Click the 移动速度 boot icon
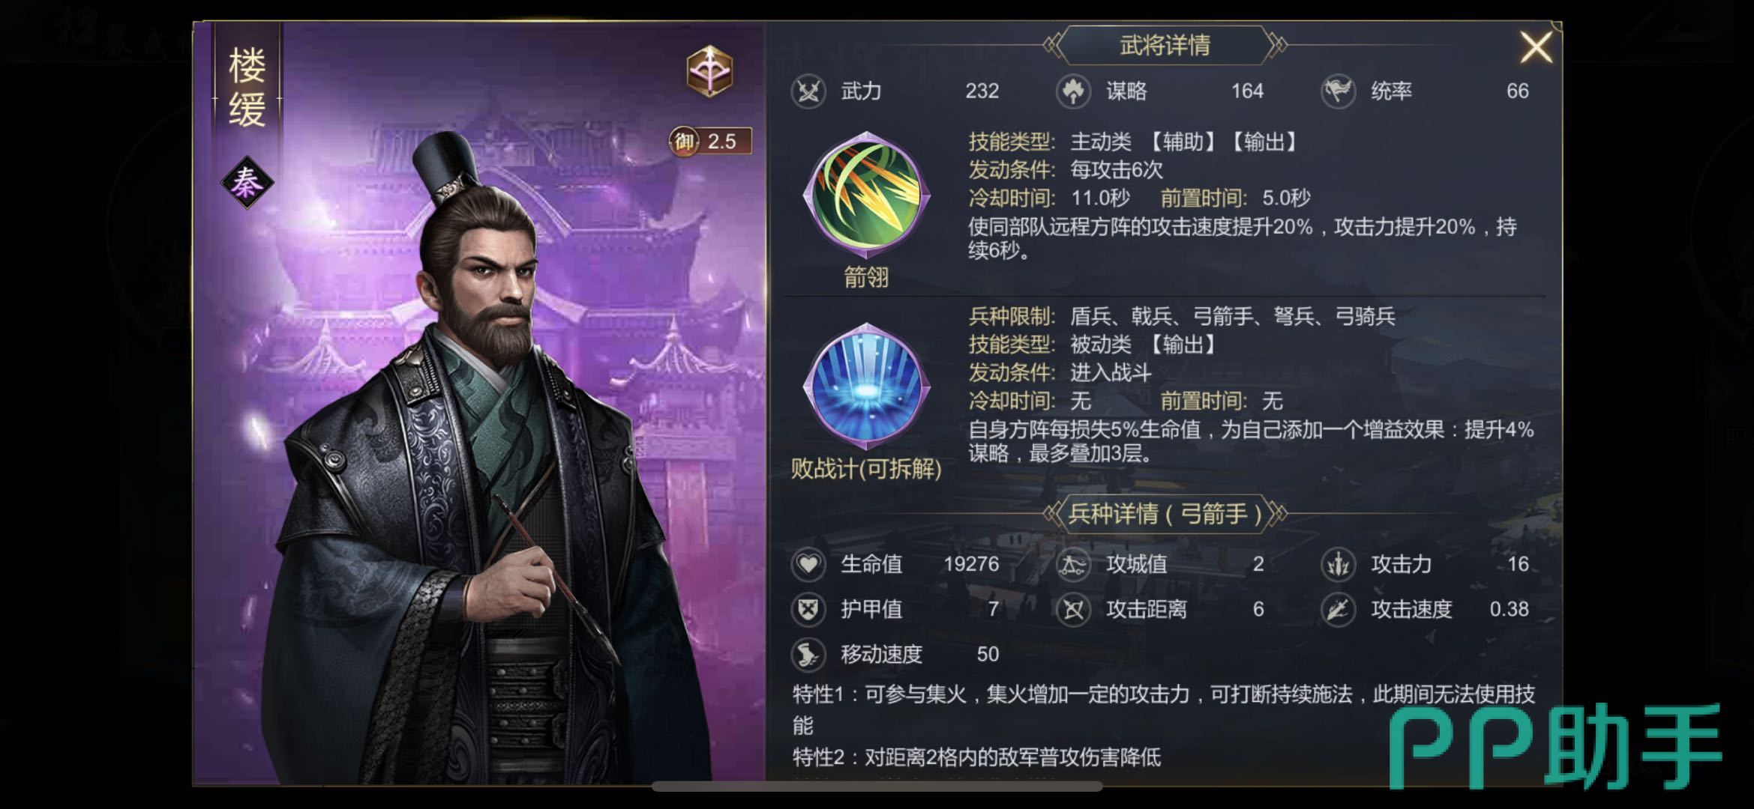 click(x=808, y=655)
